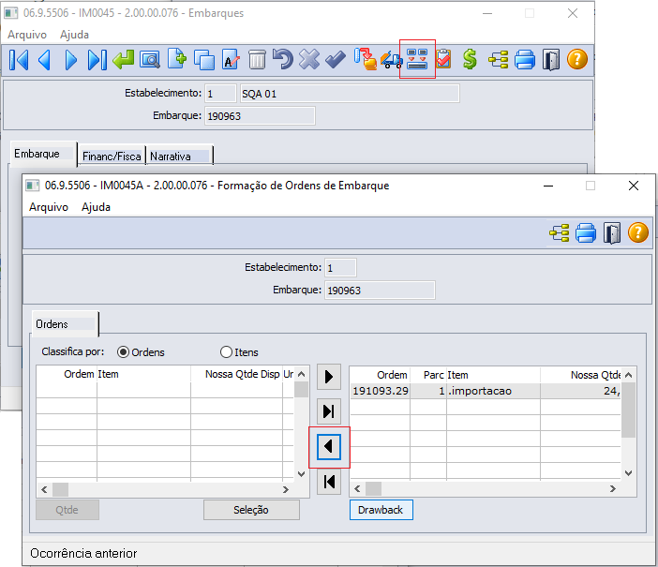Screen dimensions: 658x567
Task: Move all orders to the right list
Action: (329, 411)
